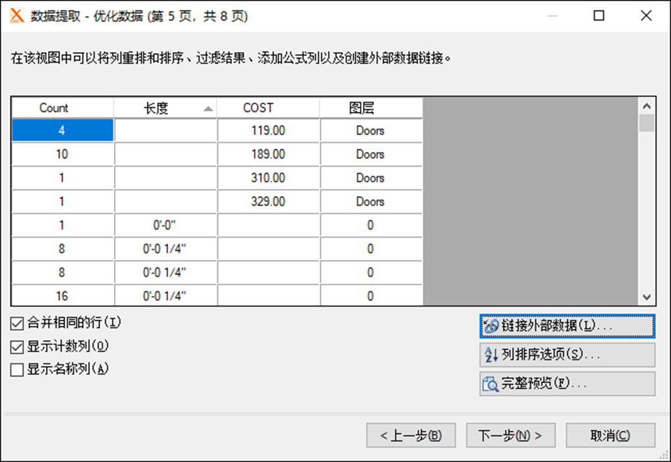Click the table scrollbar up arrow
671x462 pixels.
(x=647, y=106)
